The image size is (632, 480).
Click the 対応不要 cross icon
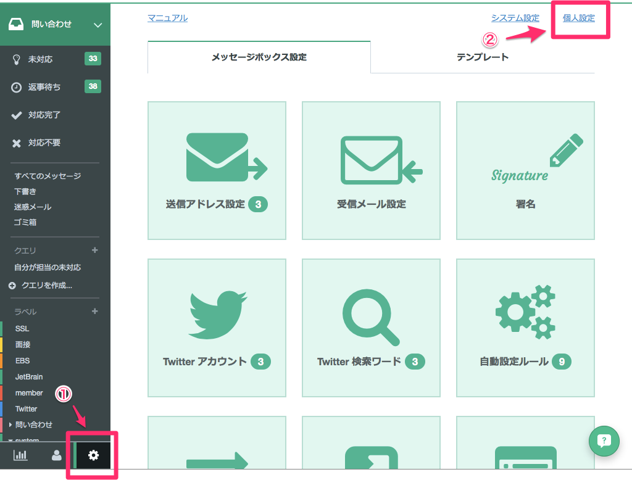pos(17,143)
